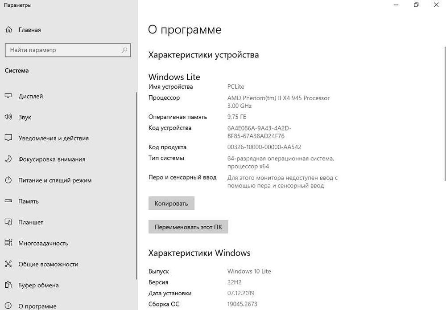Click the Multitasking icon

(x=8, y=243)
